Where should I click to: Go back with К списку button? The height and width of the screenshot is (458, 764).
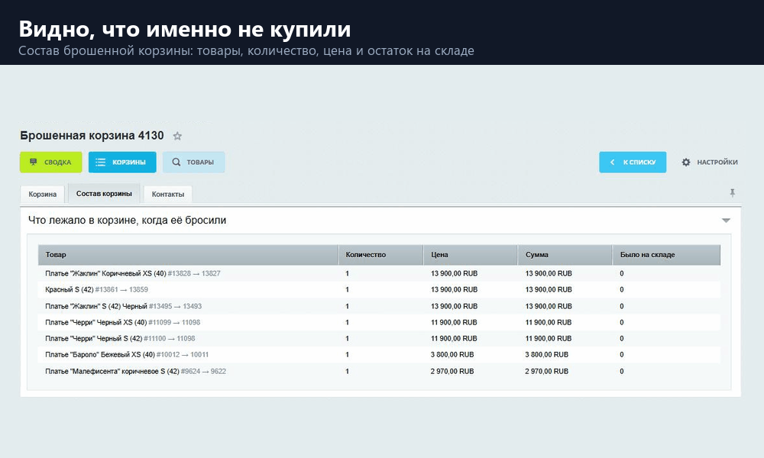click(x=633, y=162)
